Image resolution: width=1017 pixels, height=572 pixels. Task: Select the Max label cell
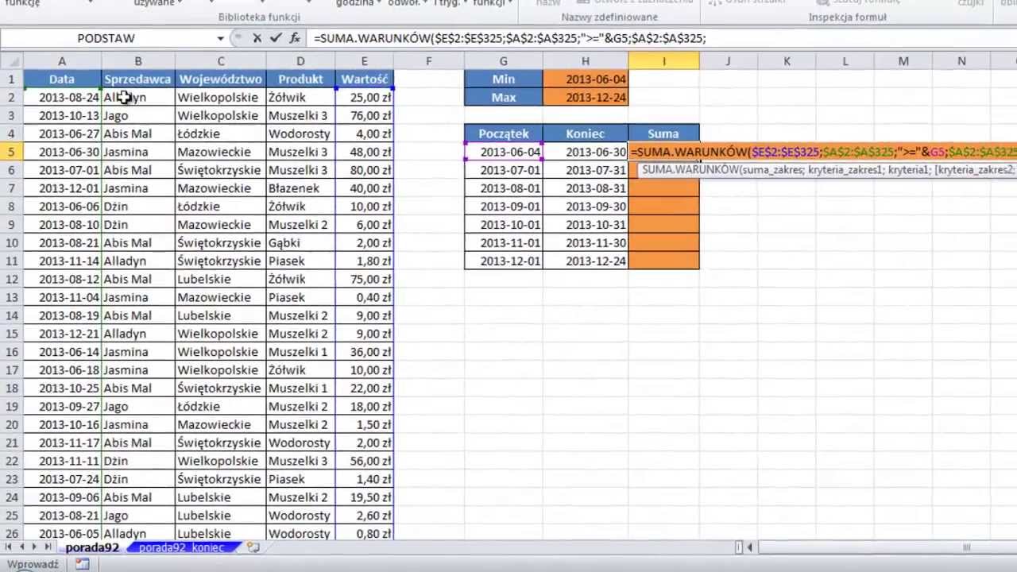point(504,97)
